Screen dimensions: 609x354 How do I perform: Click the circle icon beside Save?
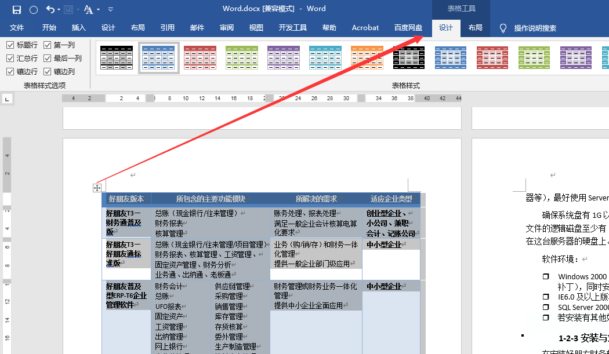coord(34,10)
